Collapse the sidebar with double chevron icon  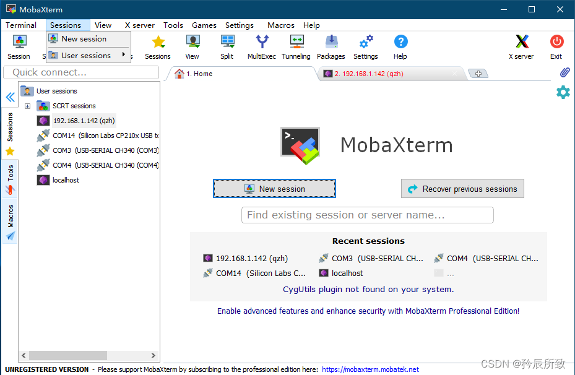(11, 97)
